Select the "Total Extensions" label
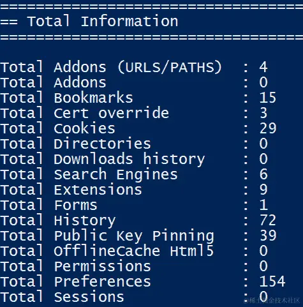303x307 pixels. [x=71, y=190]
